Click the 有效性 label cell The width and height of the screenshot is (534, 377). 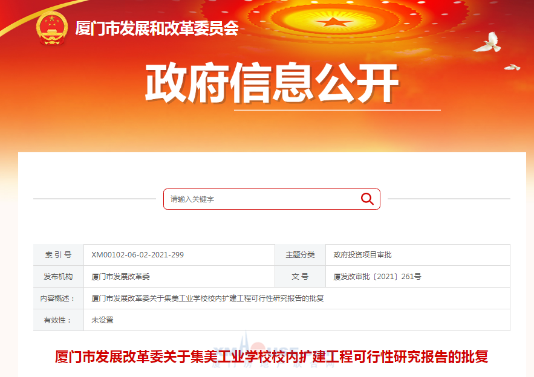coord(59,320)
